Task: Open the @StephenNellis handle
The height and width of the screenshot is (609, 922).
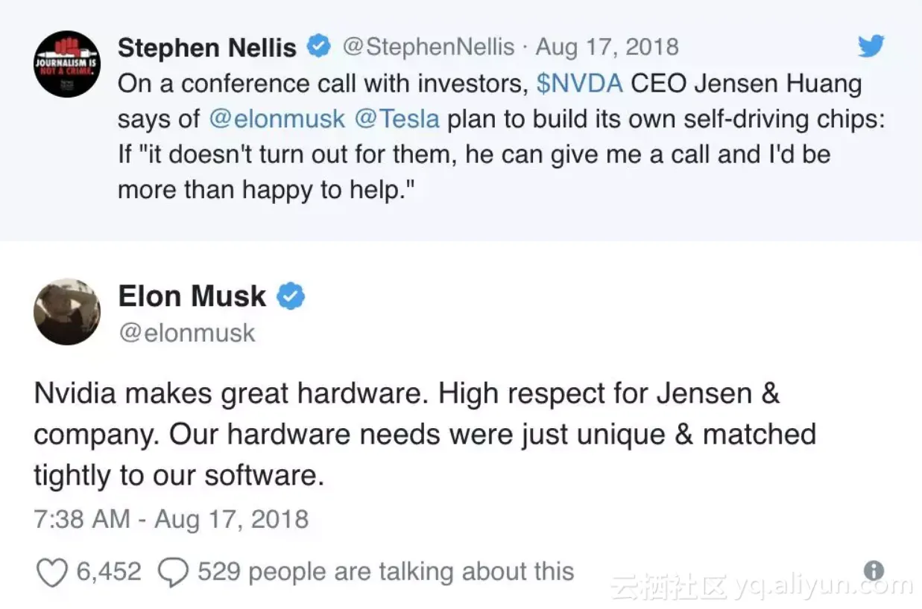Action: pos(429,47)
